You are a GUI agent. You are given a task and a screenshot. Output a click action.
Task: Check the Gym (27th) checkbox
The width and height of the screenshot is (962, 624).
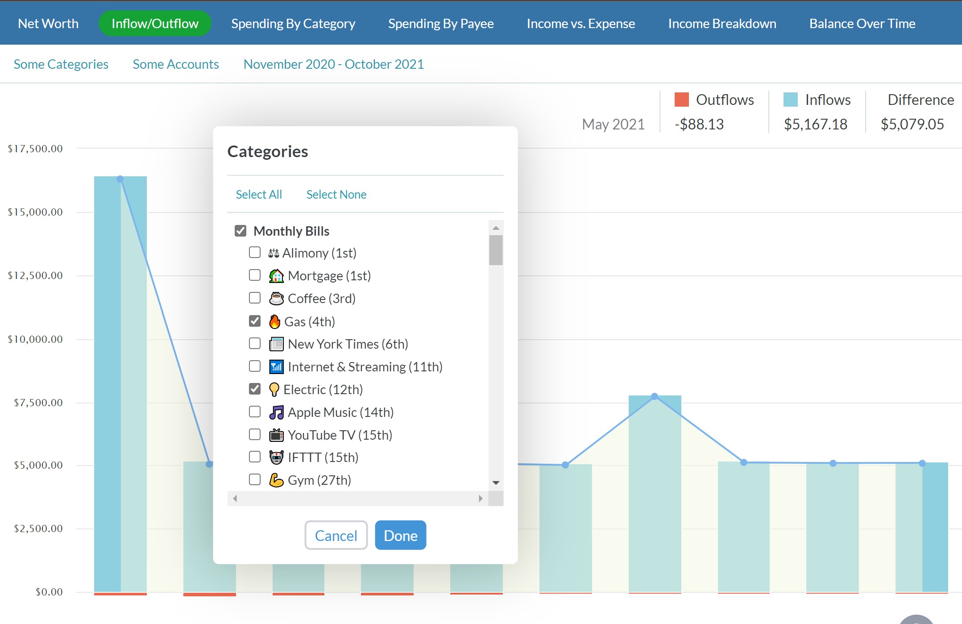pyautogui.click(x=255, y=479)
